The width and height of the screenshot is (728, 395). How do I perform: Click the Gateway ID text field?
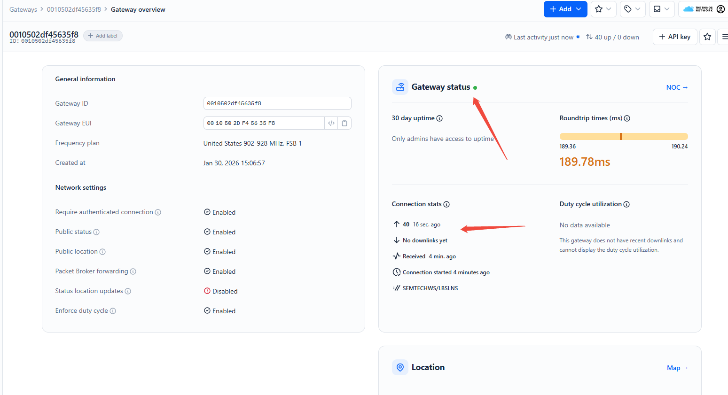(x=277, y=103)
